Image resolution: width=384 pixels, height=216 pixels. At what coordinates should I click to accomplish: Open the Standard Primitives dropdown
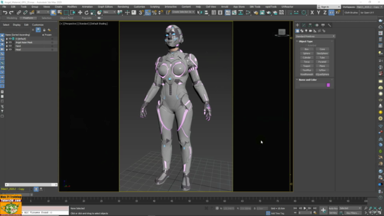coord(315,36)
